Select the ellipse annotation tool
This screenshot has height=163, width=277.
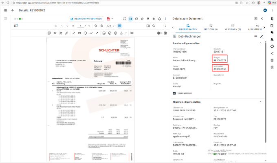pyautogui.click(x=85, y=33)
